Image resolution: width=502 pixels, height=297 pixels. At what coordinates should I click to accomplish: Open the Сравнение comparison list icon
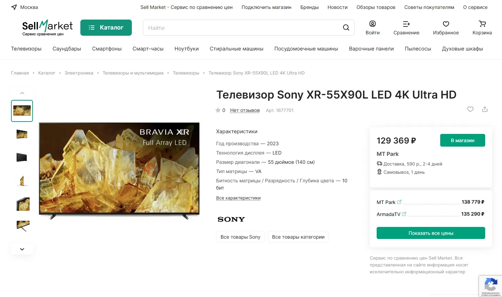click(406, 24)
